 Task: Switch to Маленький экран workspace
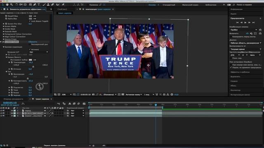190,5
